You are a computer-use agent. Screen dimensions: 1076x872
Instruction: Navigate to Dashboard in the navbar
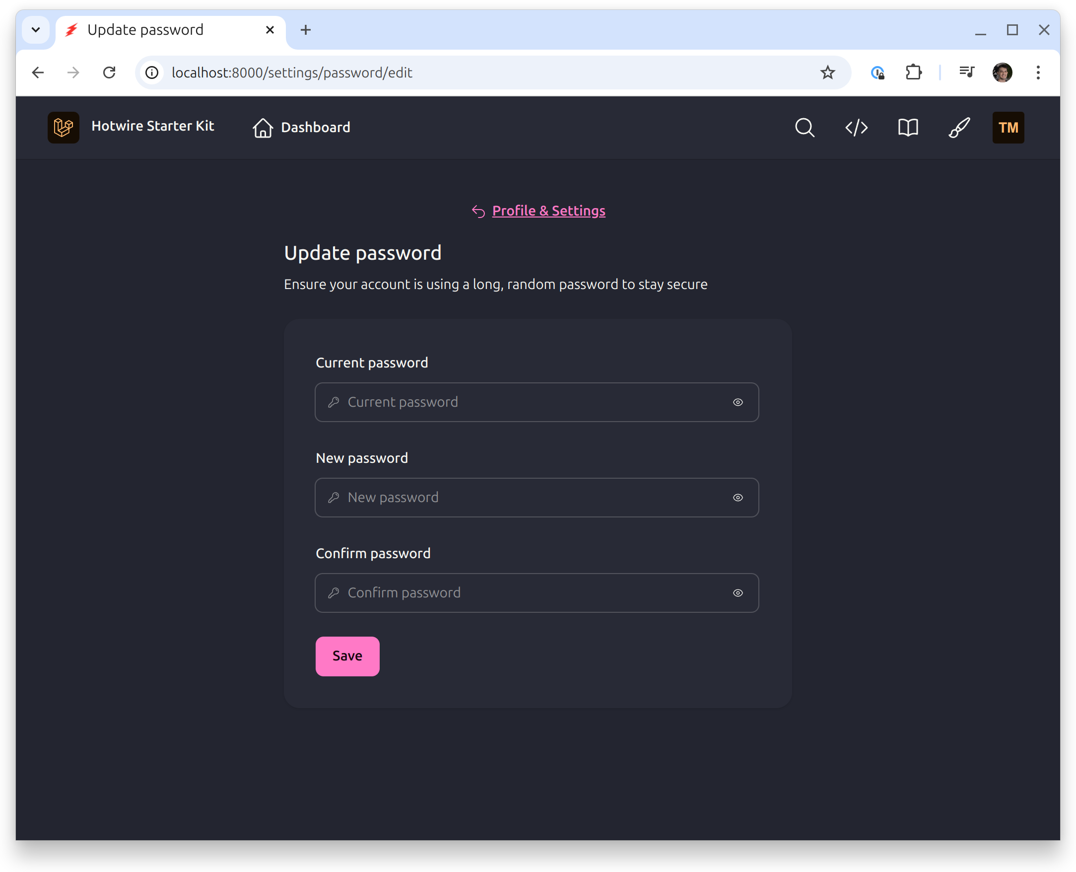point(301,127)
